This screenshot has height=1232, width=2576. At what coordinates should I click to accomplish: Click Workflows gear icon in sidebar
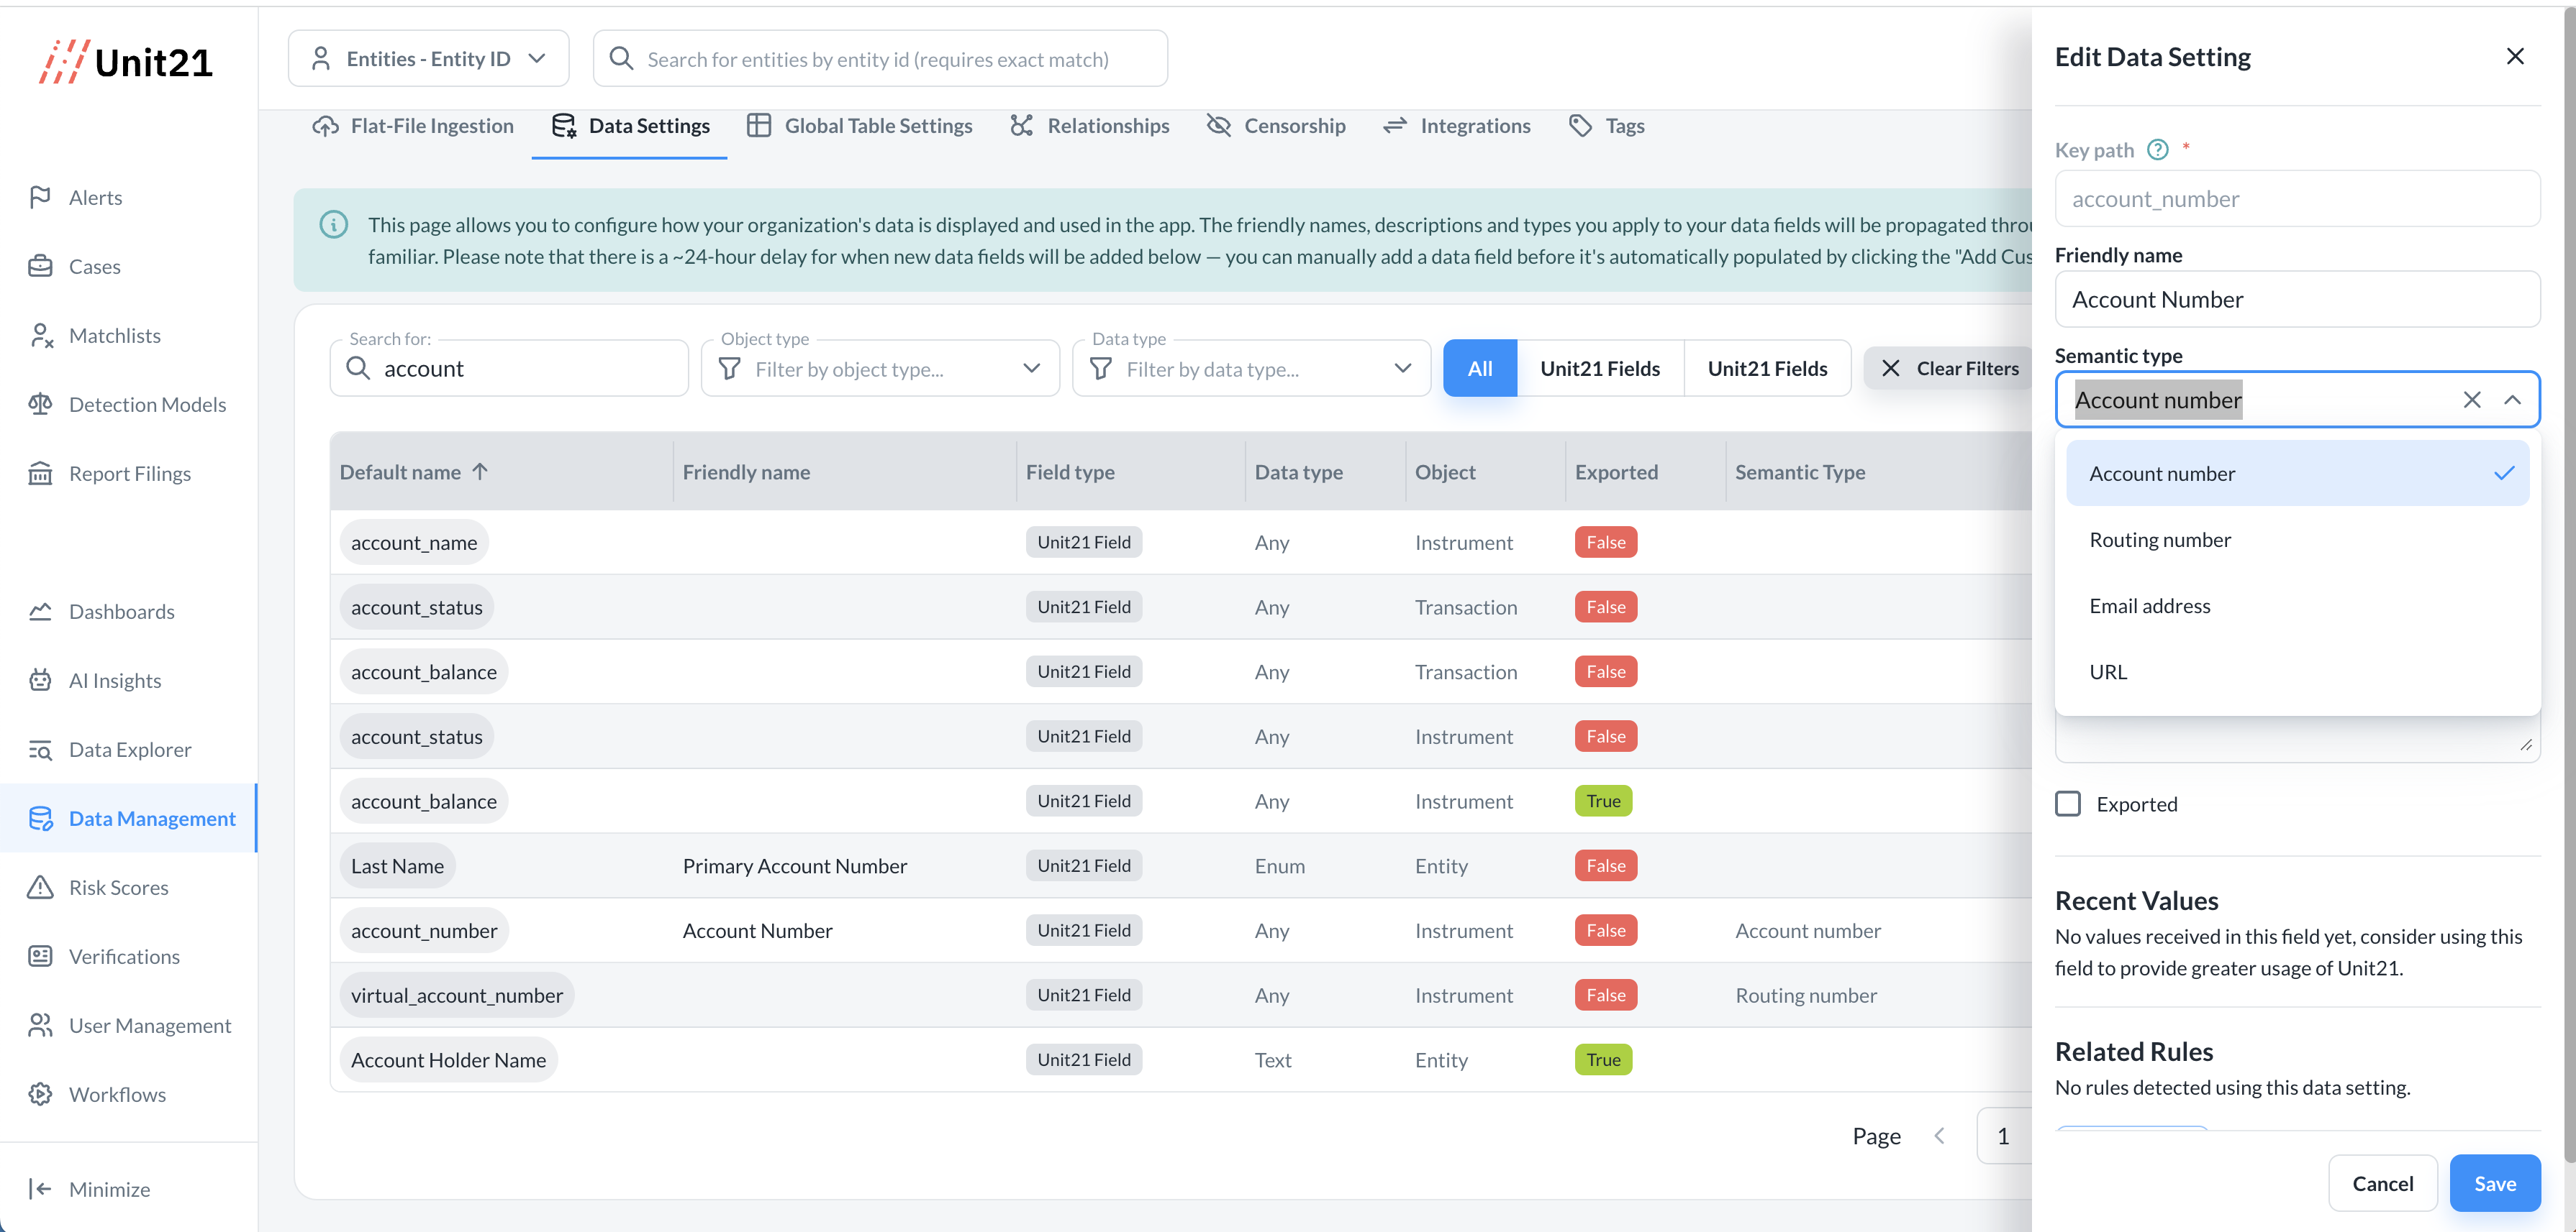(40, 1094)
